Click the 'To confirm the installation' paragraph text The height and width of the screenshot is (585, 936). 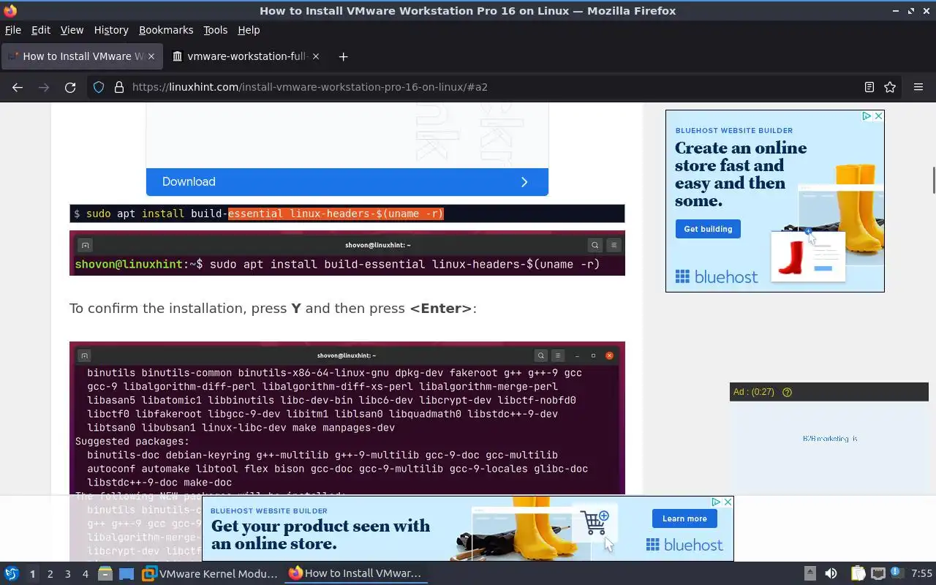[273, 309]
